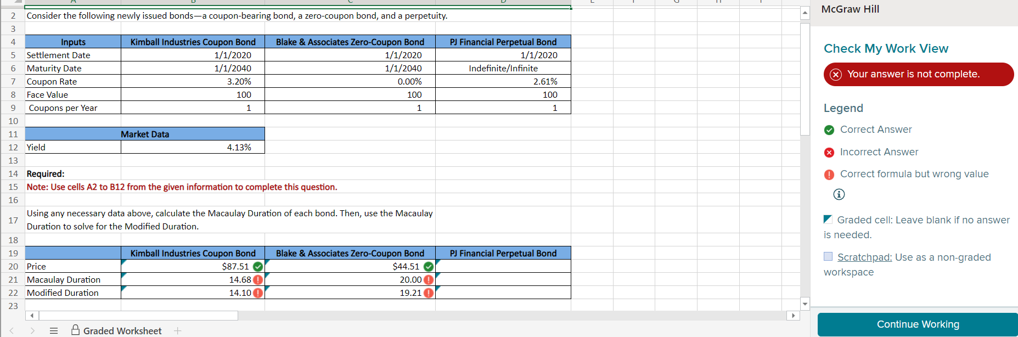Click the horizontal scrollbar thumb
The height and width of the screenshot is (337, 1018).
[138, 316]
